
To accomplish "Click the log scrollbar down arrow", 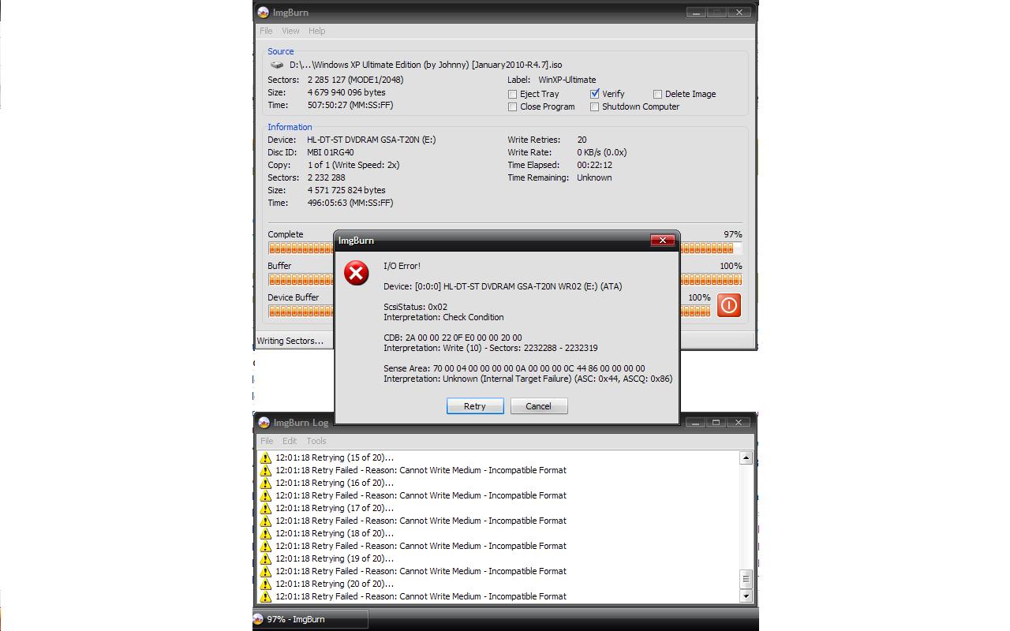I will click(x=746, y=596).
